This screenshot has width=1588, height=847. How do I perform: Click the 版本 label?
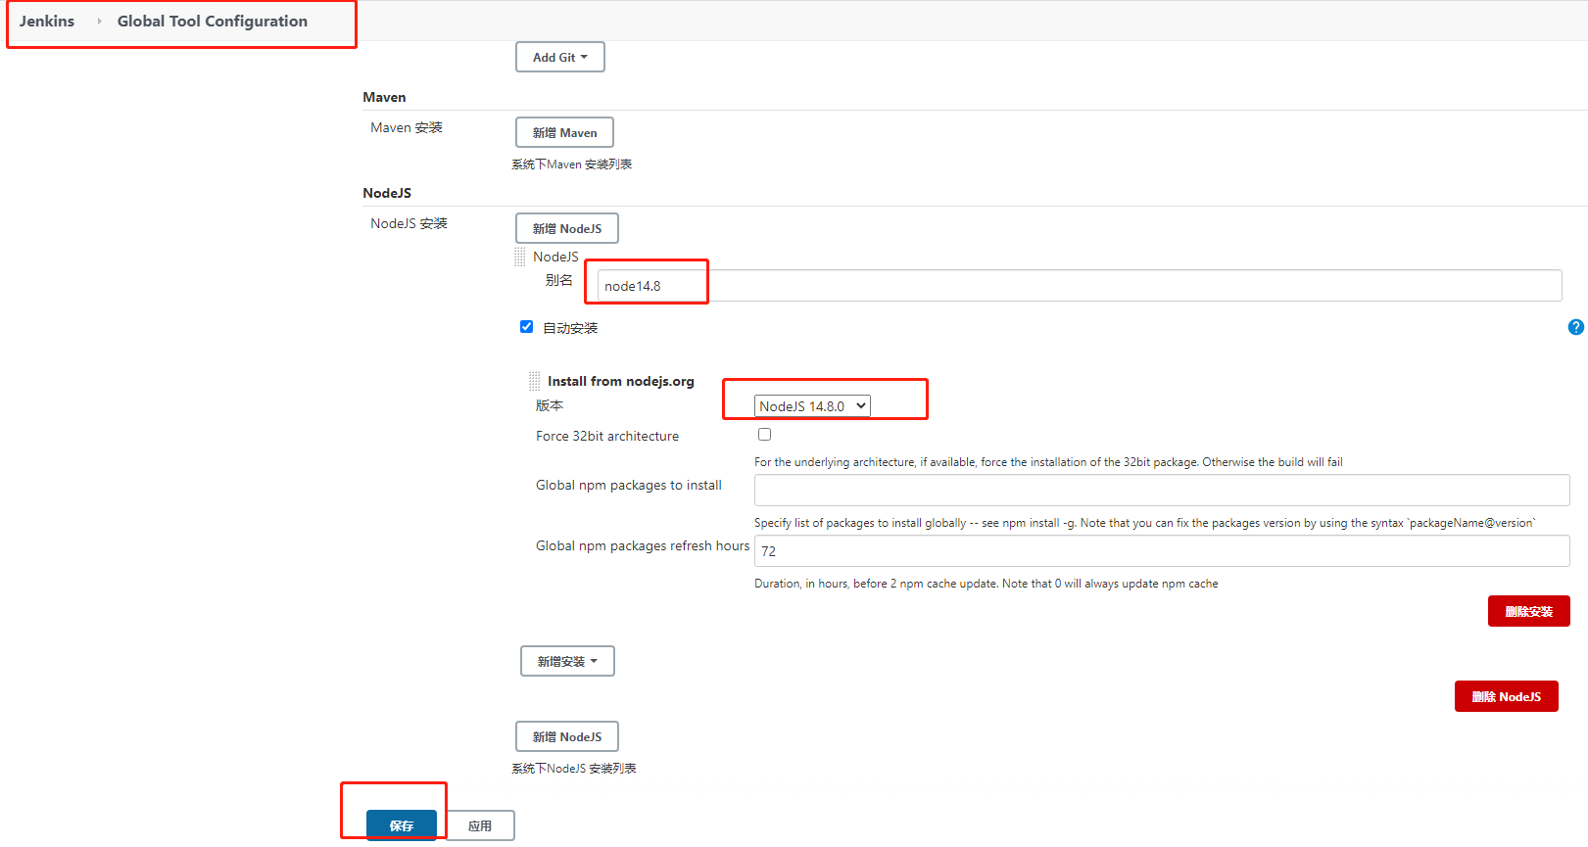pos(550,405)
